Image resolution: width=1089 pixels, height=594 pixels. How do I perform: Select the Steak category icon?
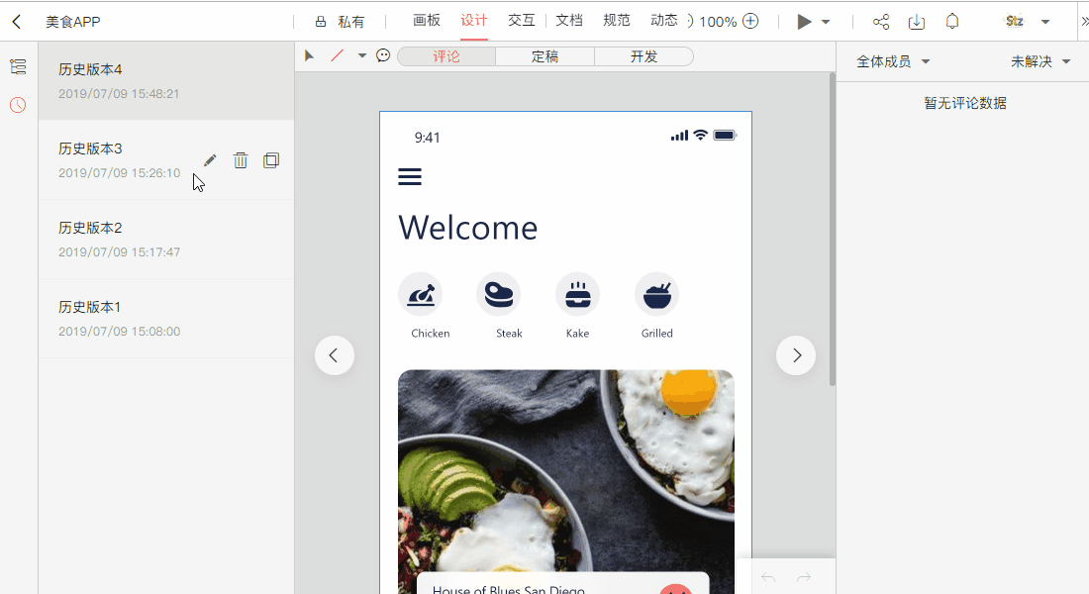click(499, 295)
